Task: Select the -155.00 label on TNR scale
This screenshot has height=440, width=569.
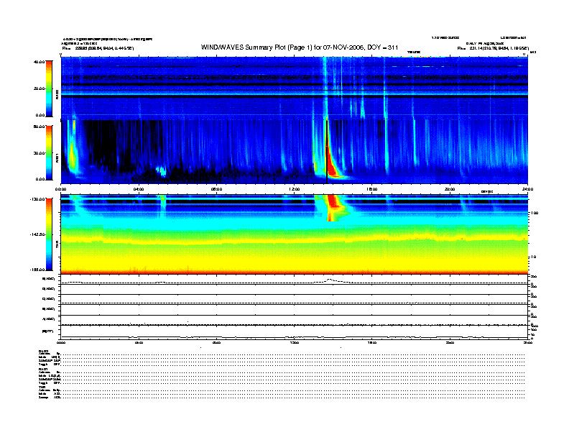Action: click(37, 270)
